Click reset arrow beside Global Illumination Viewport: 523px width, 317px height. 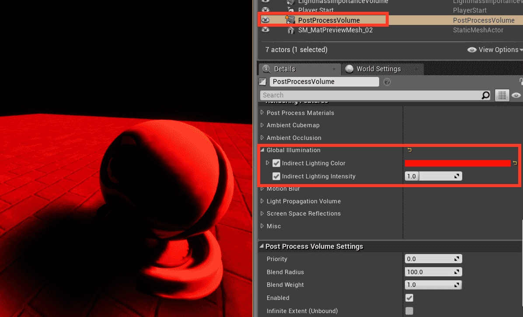(x=410, y=150)
